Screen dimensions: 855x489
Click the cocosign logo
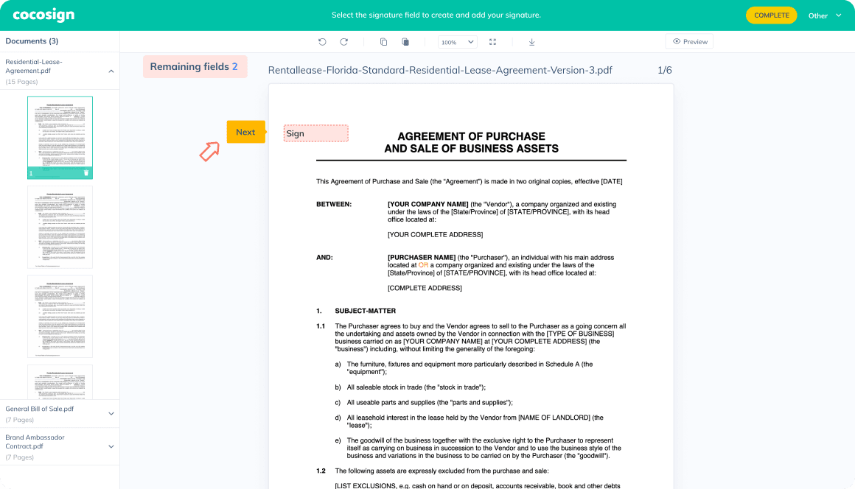[x=43, y=15]
